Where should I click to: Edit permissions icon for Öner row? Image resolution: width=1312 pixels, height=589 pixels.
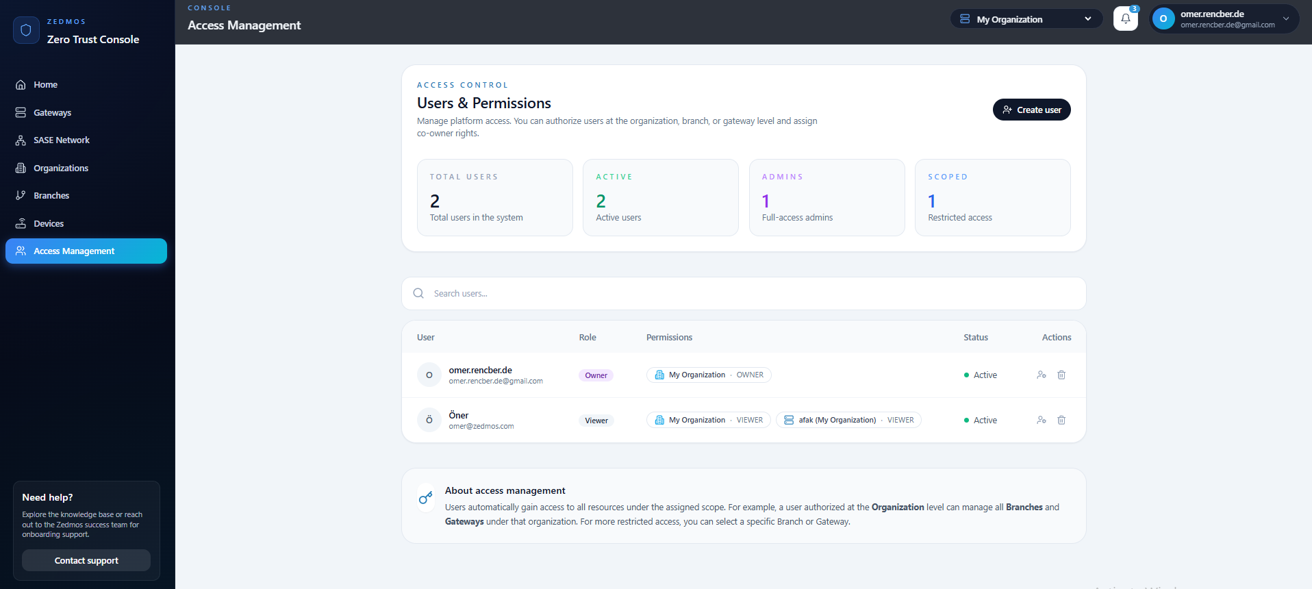click(1042, 420)
